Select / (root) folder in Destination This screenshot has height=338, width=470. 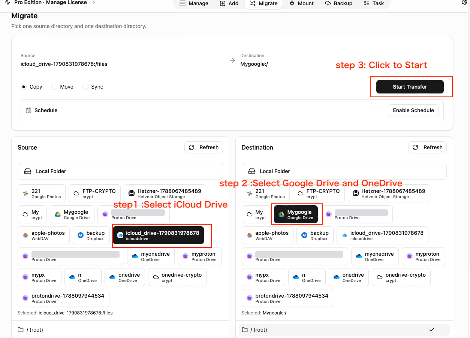coord(344,330)
